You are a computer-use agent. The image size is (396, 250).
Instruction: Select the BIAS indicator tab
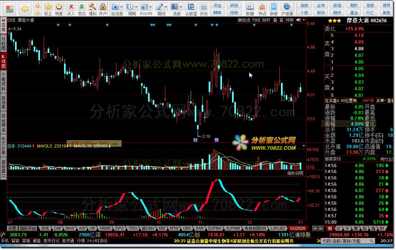click(70, 228)
